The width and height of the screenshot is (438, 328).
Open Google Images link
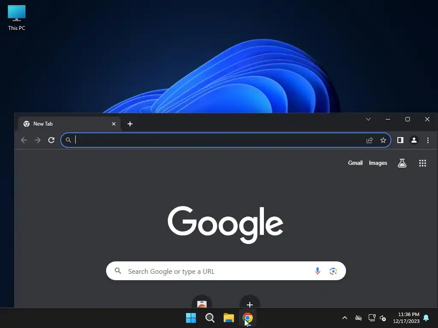coord(378,163)
